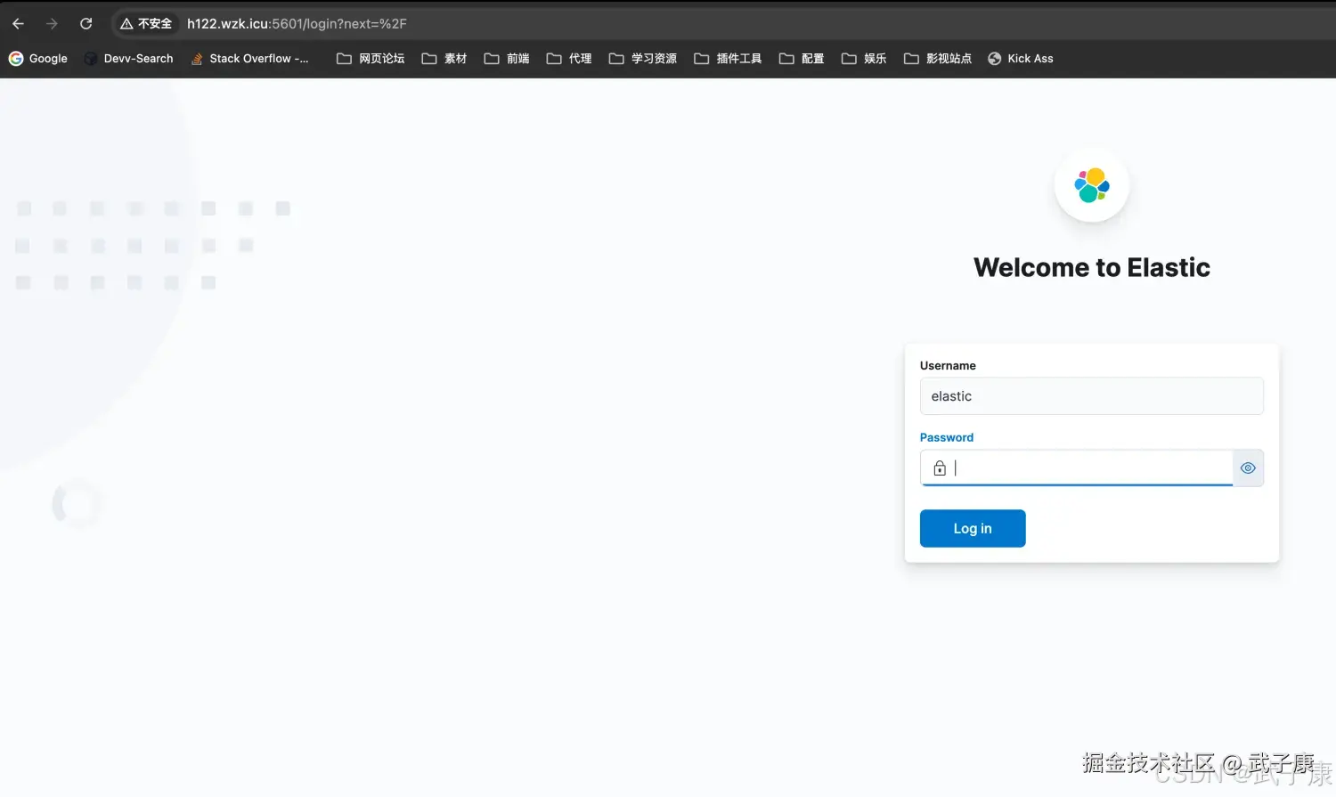This screenshot has height=797, width=1336.
Task: Expand the 娱乐 bookmark folder
Action: pyautogui.click(x=864, y=59)
